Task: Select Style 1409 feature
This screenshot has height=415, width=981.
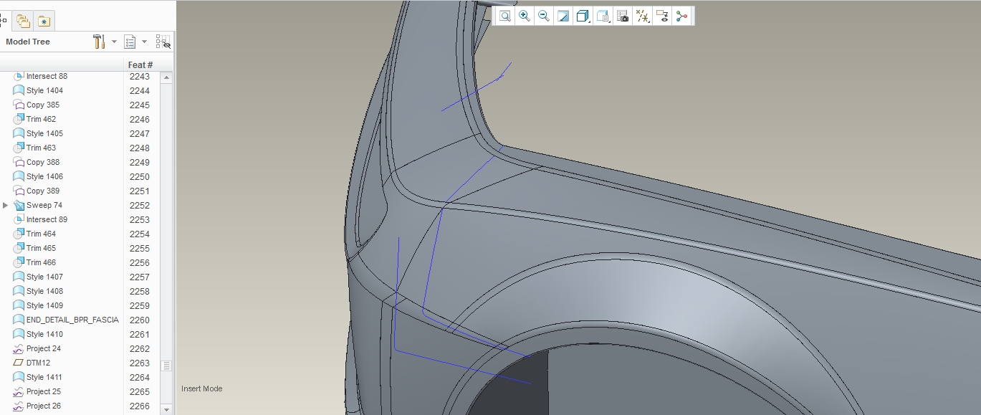Action: [44, 305]
